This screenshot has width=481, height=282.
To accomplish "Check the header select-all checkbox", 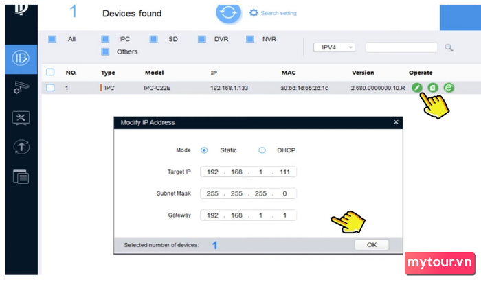I will point(50,72).
